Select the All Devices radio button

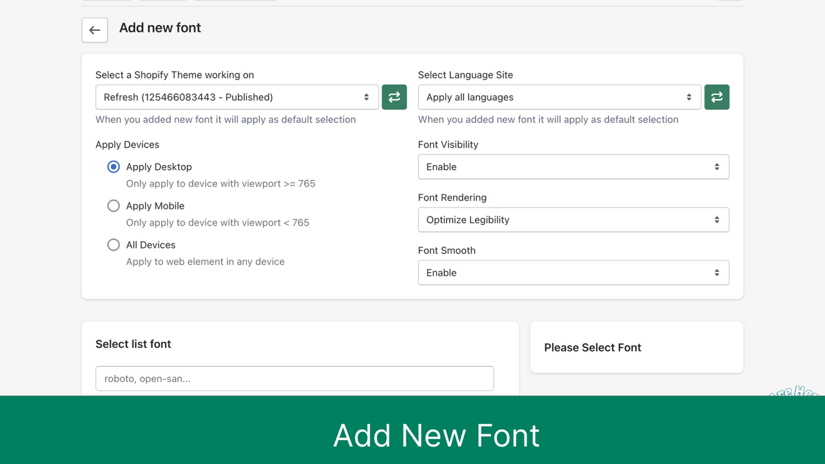click(113, 245)
